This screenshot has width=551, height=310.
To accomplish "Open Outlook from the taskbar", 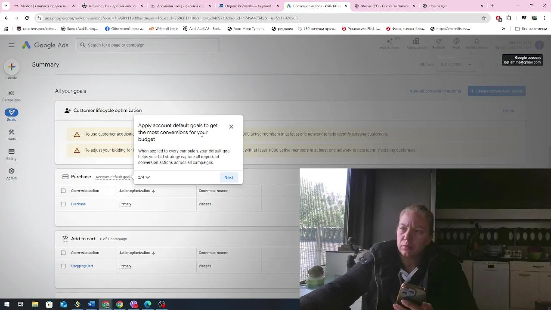I will click(63, 304).
